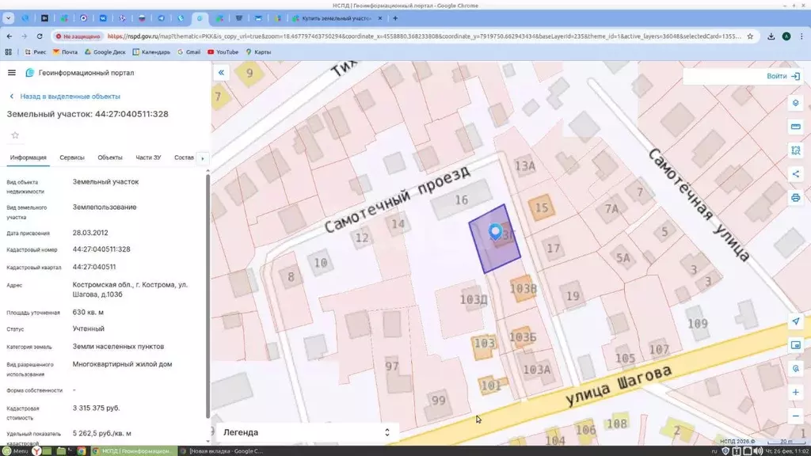Share the current map view
The image size is (811, 456).
click(796, 174)
